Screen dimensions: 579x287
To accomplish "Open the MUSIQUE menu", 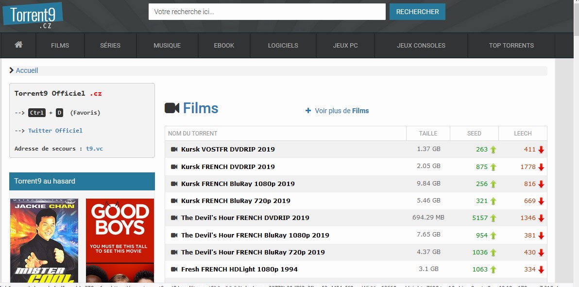I will [167, 46].
